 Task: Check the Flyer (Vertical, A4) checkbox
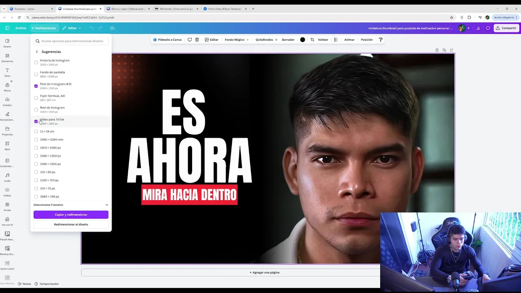coord(36,98)
